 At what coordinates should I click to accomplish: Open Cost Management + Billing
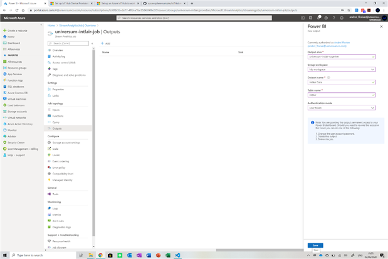23,149
